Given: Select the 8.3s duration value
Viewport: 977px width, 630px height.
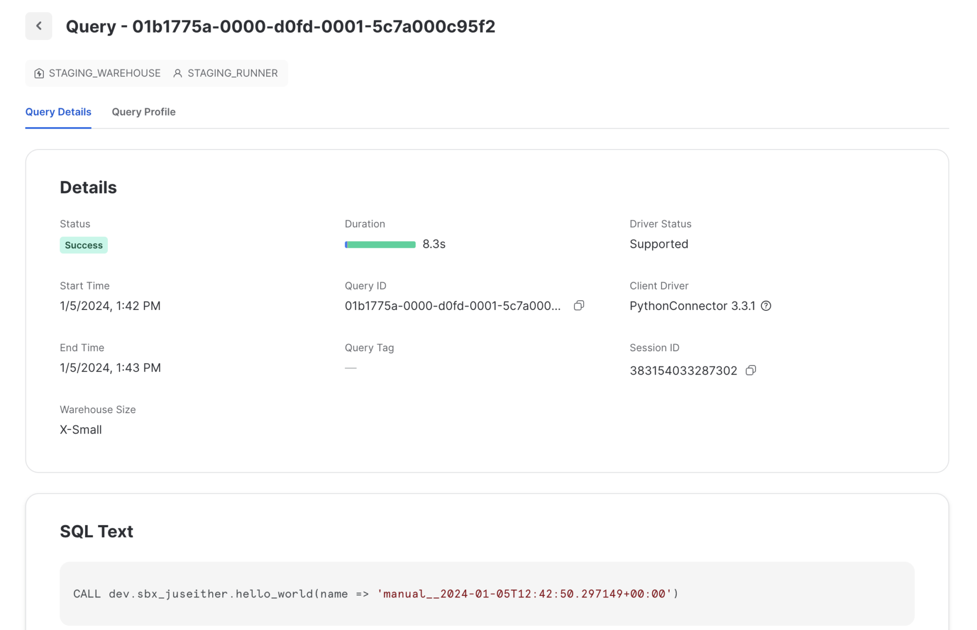Looking at the screenshot, I should coord(434,244).
